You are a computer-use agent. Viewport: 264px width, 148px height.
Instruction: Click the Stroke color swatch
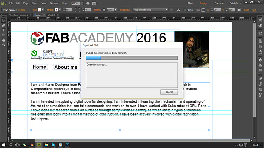57,10
